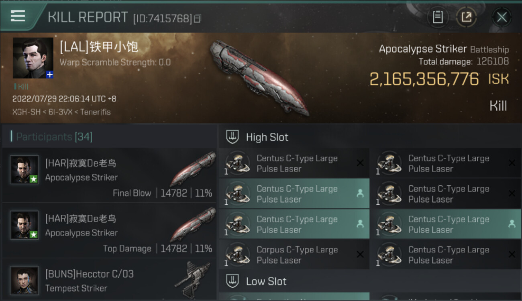View the victim pilot portrait

pyautogui.click(x=33, y=57)
